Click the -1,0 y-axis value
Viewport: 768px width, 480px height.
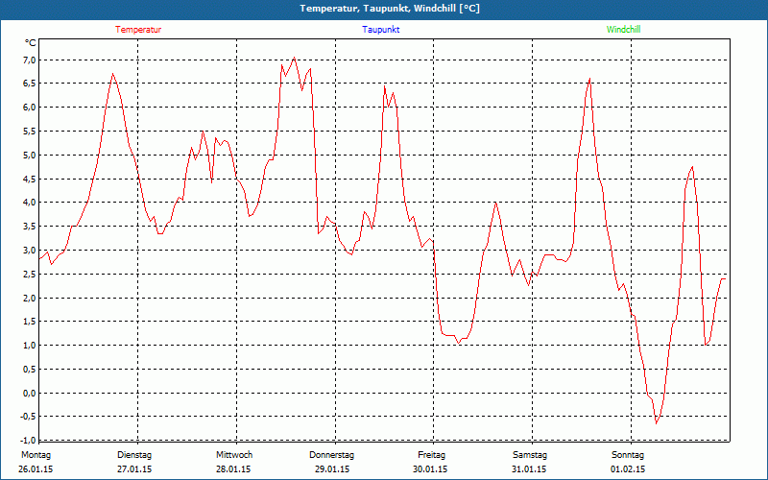[x=29, y=440]
